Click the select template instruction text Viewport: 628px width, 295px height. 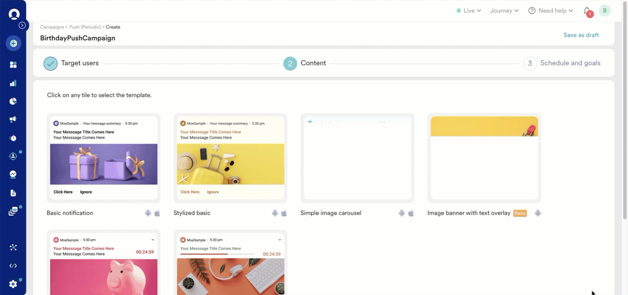(99, 95)
